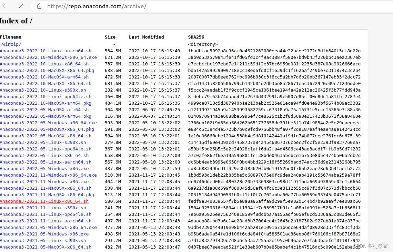Screen dimensions: 393x252
Task: Download Anaconda3-2022.05-Linux-x86_64.sh
Action: tap(44, 155)
